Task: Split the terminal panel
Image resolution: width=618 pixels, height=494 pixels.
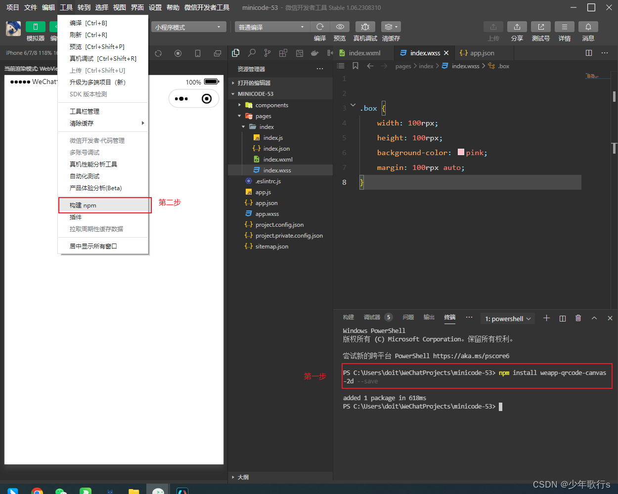Action: coord(562,318)
